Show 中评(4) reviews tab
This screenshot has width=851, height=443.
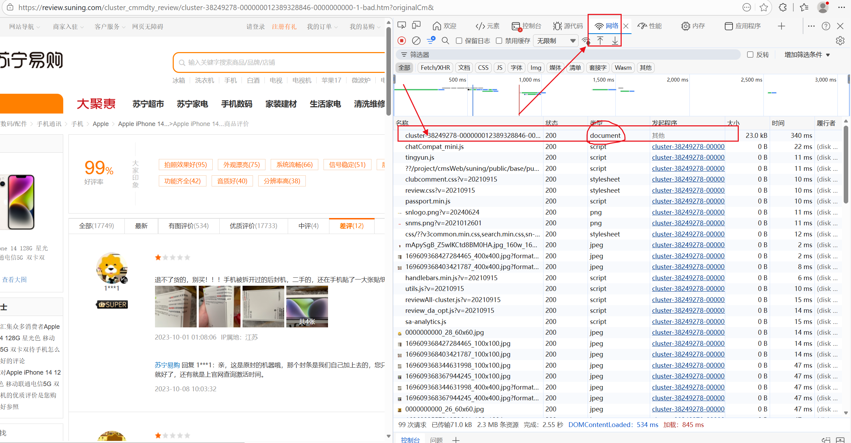[308, 226]
